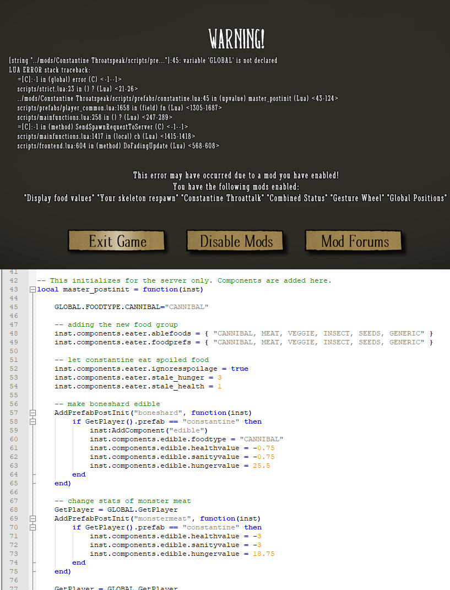Image resolution: width=450 pixels, height=590 pixels.
Task: Click the hungervalue = 18.75 line
Action: pos(182,554)
